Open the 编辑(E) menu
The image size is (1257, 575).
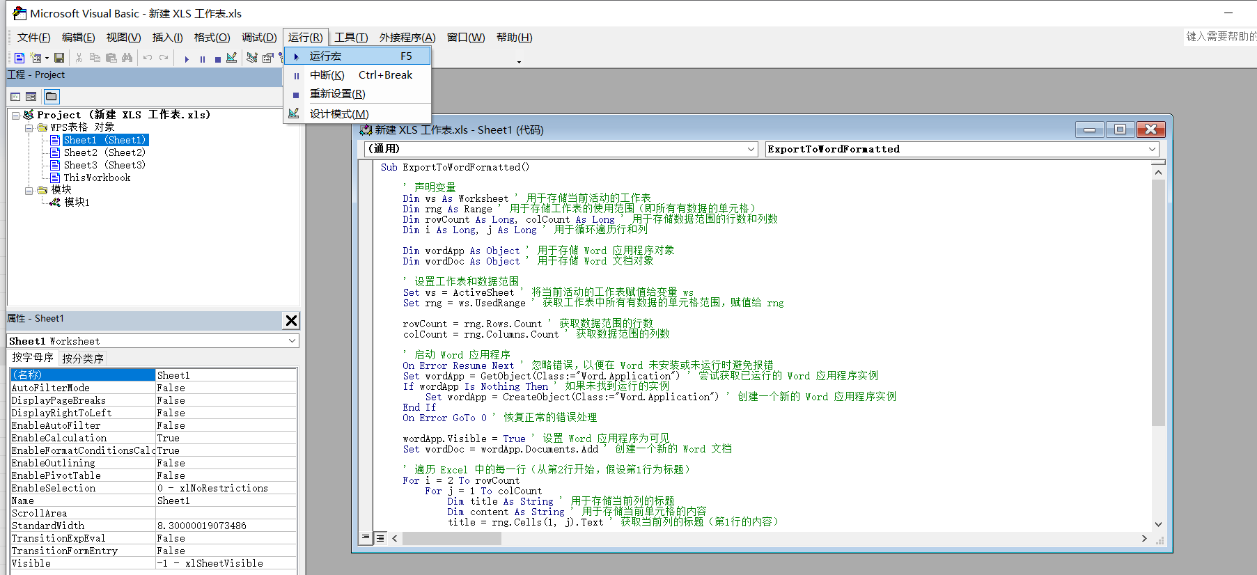click(78, 38)
